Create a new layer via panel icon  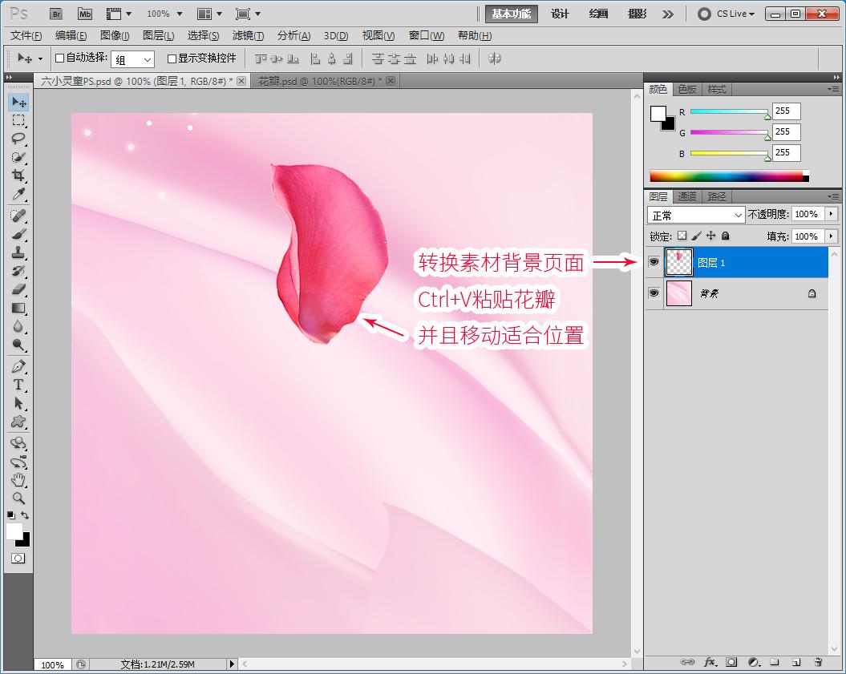795,662
